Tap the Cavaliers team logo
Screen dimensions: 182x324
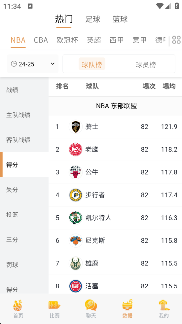pos(76,127)
